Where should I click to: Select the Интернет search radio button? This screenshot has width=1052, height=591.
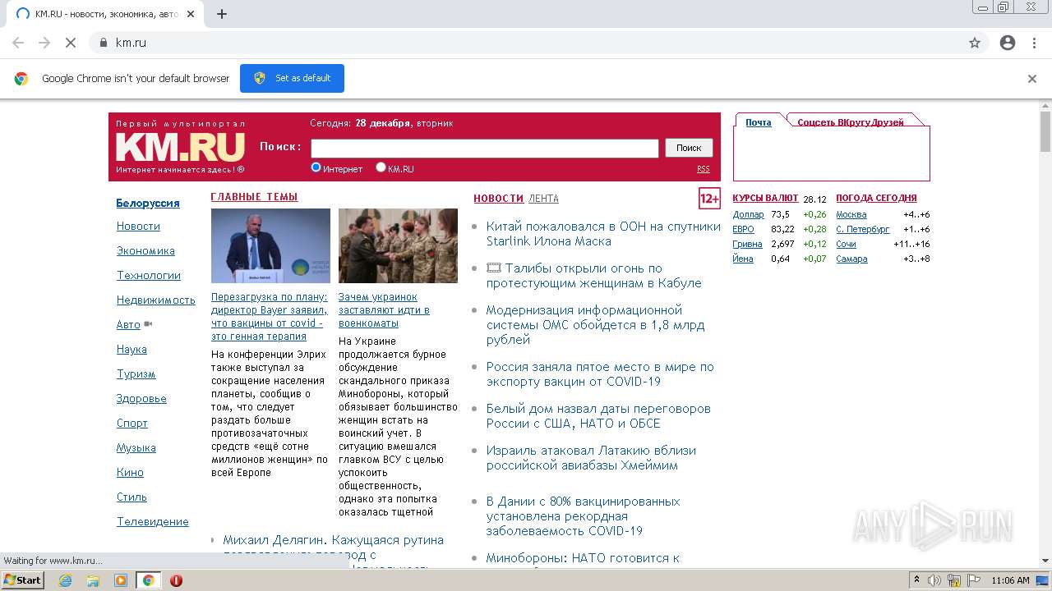316,167
